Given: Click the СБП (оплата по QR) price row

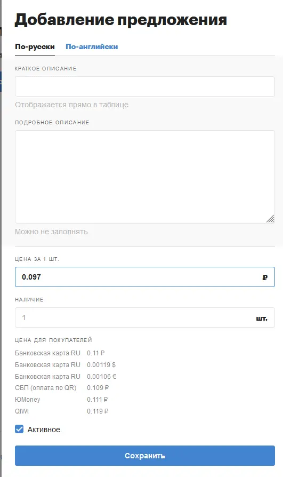Looking at the screenshot, I should [62, 388].
